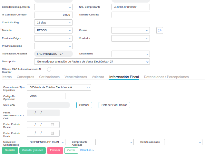Viewport: 205px width, 155px height.
Task: Click Guardar y nuevo button
Action: 33,150
